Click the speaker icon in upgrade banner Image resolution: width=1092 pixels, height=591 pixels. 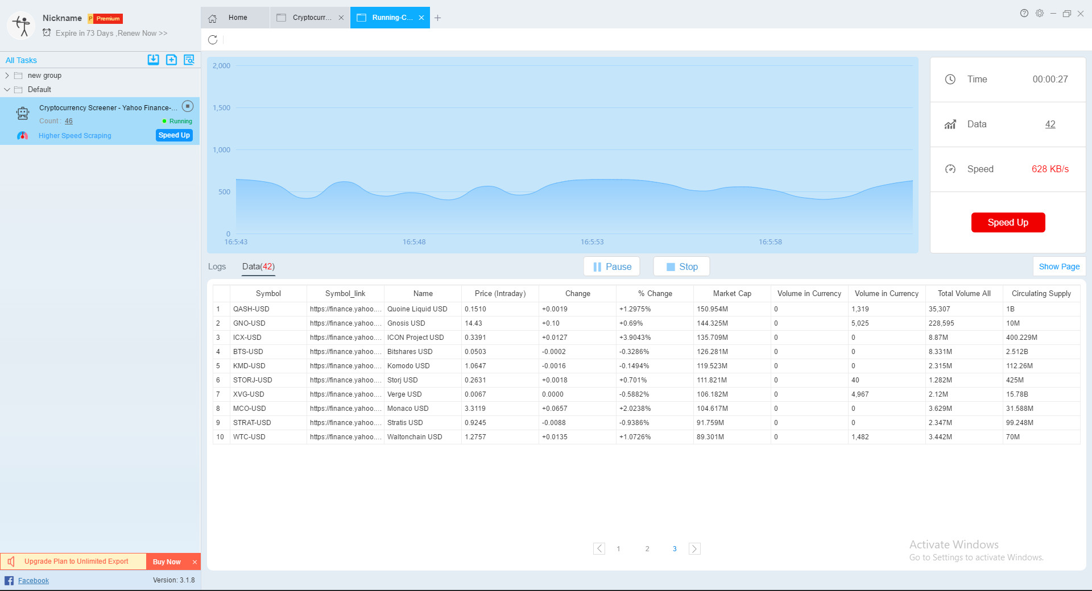pos(11,561)
